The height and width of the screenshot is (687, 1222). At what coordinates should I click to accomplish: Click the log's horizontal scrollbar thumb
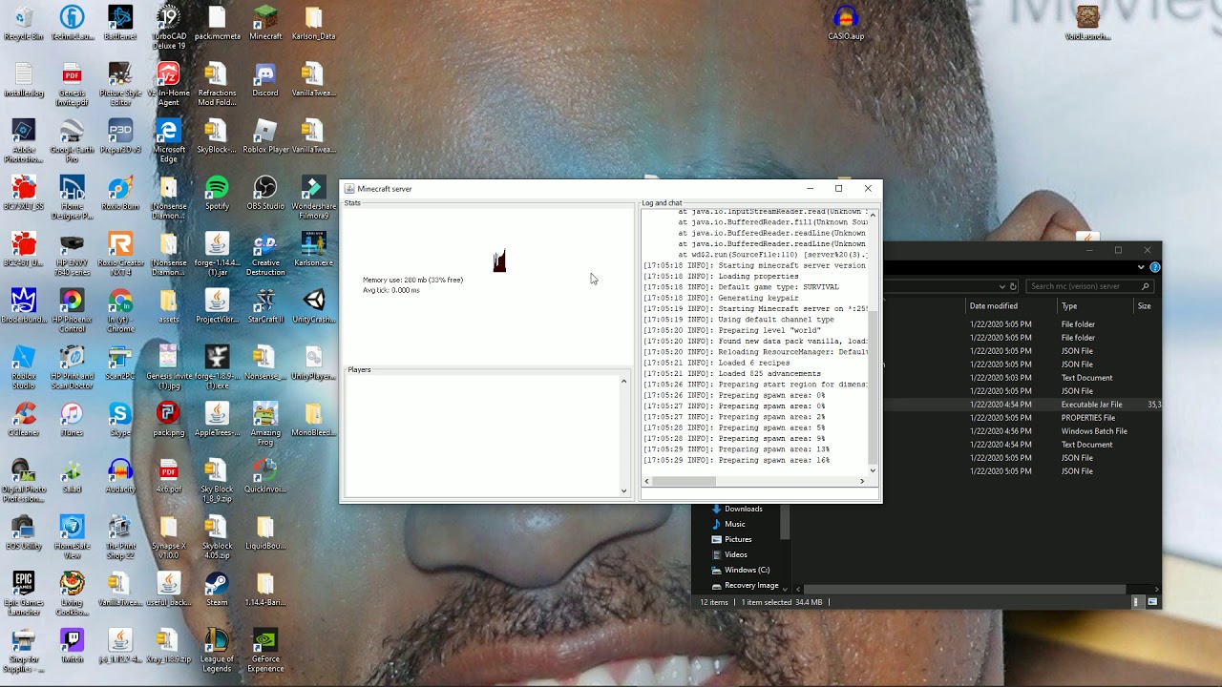pyautogui.click(x=684, y=481)
